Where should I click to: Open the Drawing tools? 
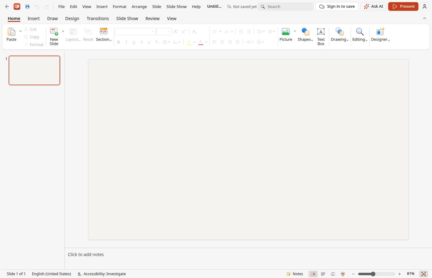[x=340, y=35]
